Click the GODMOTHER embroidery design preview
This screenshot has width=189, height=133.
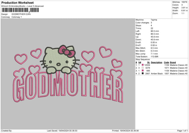click(68, 74)
